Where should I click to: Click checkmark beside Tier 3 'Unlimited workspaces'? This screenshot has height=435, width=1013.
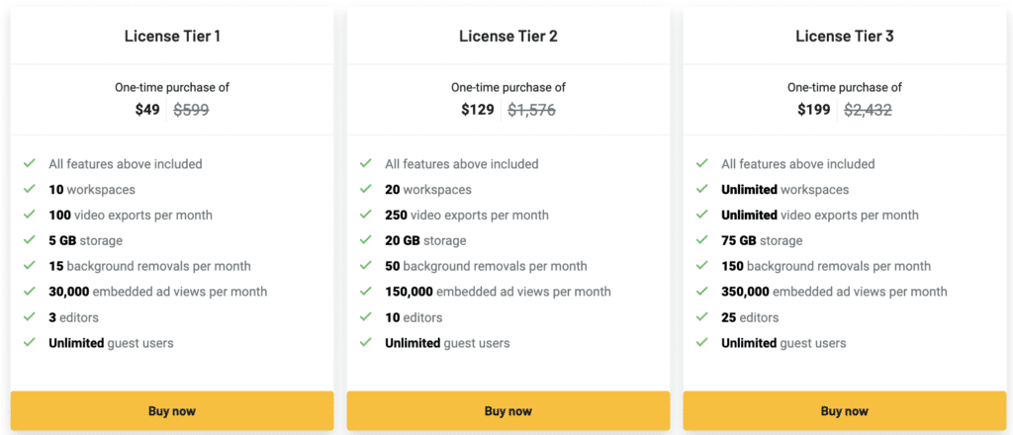702,189
